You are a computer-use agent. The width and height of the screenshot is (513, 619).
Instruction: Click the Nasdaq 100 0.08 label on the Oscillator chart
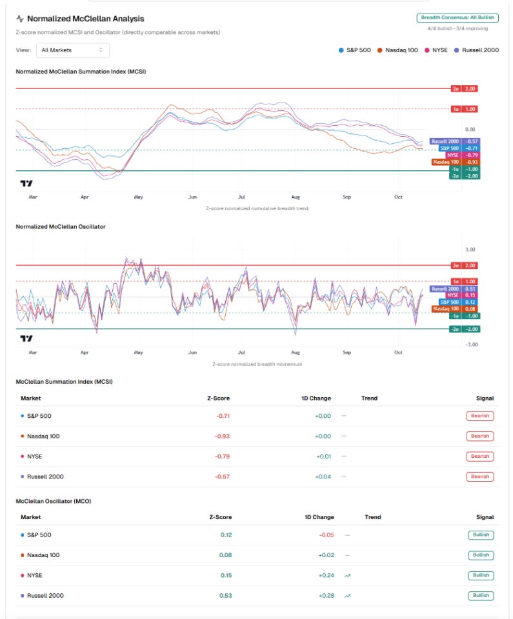tap(454, 309)
